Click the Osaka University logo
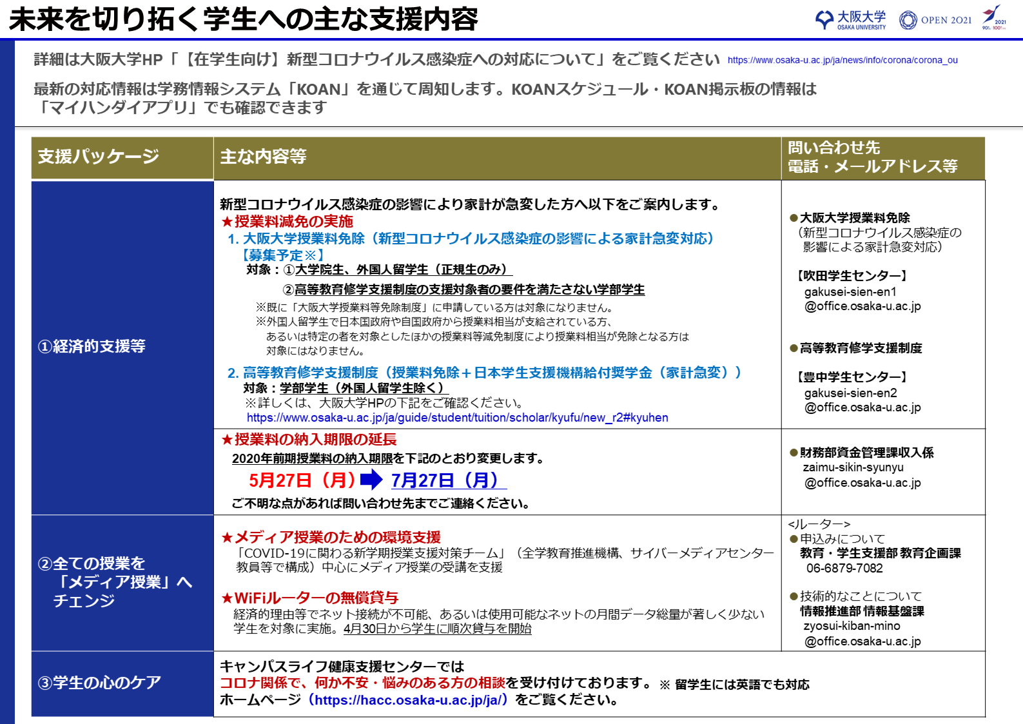Screen dimensions: 1023x724 [850, 20]
